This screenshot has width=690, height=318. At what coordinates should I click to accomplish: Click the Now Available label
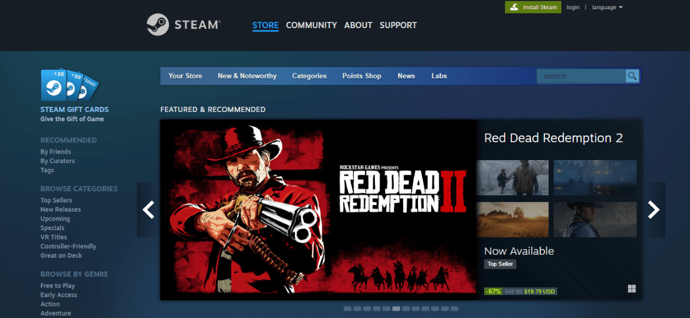[x=519, y=251]
